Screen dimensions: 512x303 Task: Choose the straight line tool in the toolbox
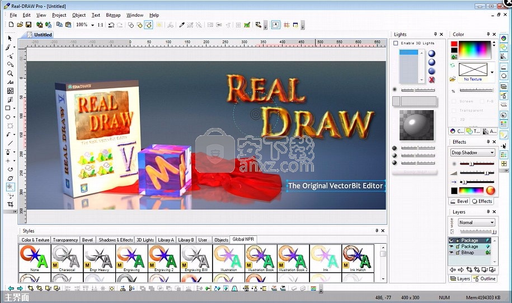[10, 143]
